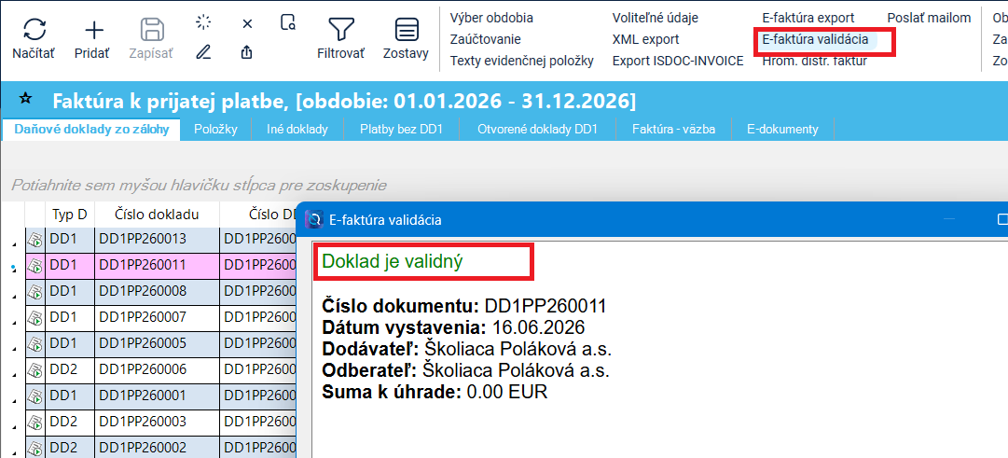This screenshot has width=1008, height=458.
Task: Open Hrom. distr. faktúr
Action: pos(814,62)
